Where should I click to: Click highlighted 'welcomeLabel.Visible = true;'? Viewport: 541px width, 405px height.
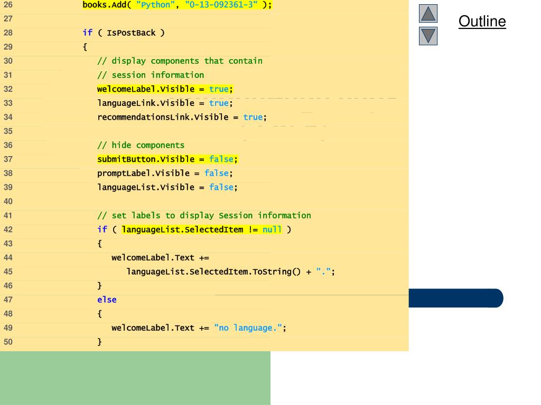pos(165,89)
